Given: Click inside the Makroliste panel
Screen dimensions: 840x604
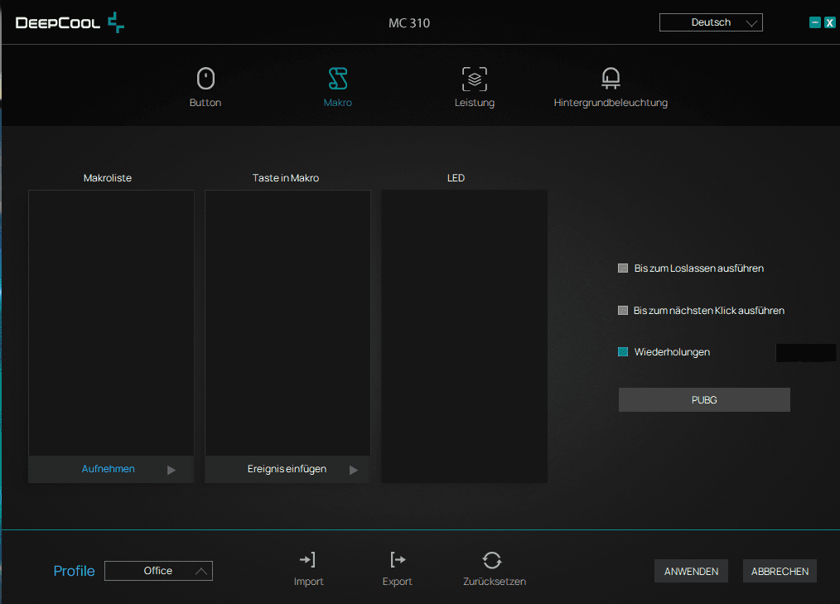Looking at the screenshot, I should (x=111, y=322).
